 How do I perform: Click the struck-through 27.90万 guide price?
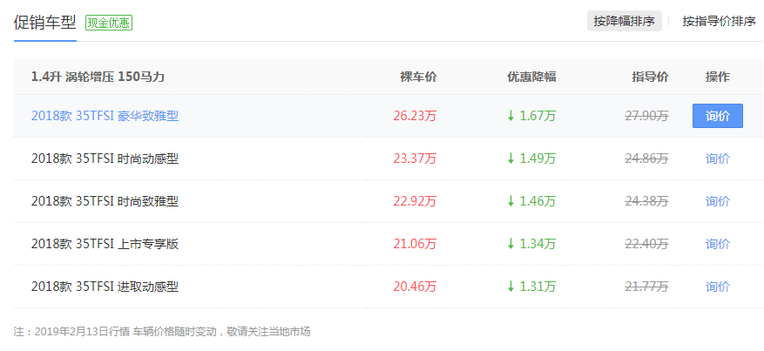click(x=646, y=116)
